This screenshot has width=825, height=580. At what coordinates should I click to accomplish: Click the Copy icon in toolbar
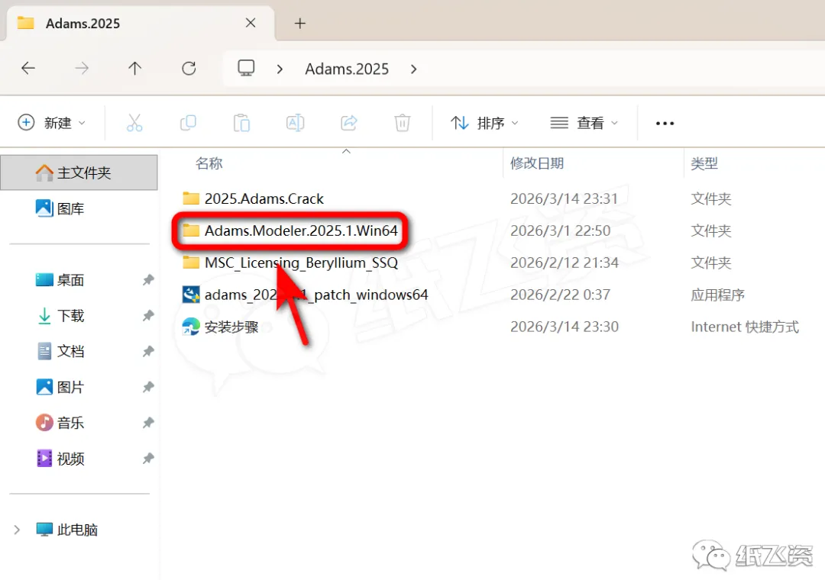coord(188,123)
